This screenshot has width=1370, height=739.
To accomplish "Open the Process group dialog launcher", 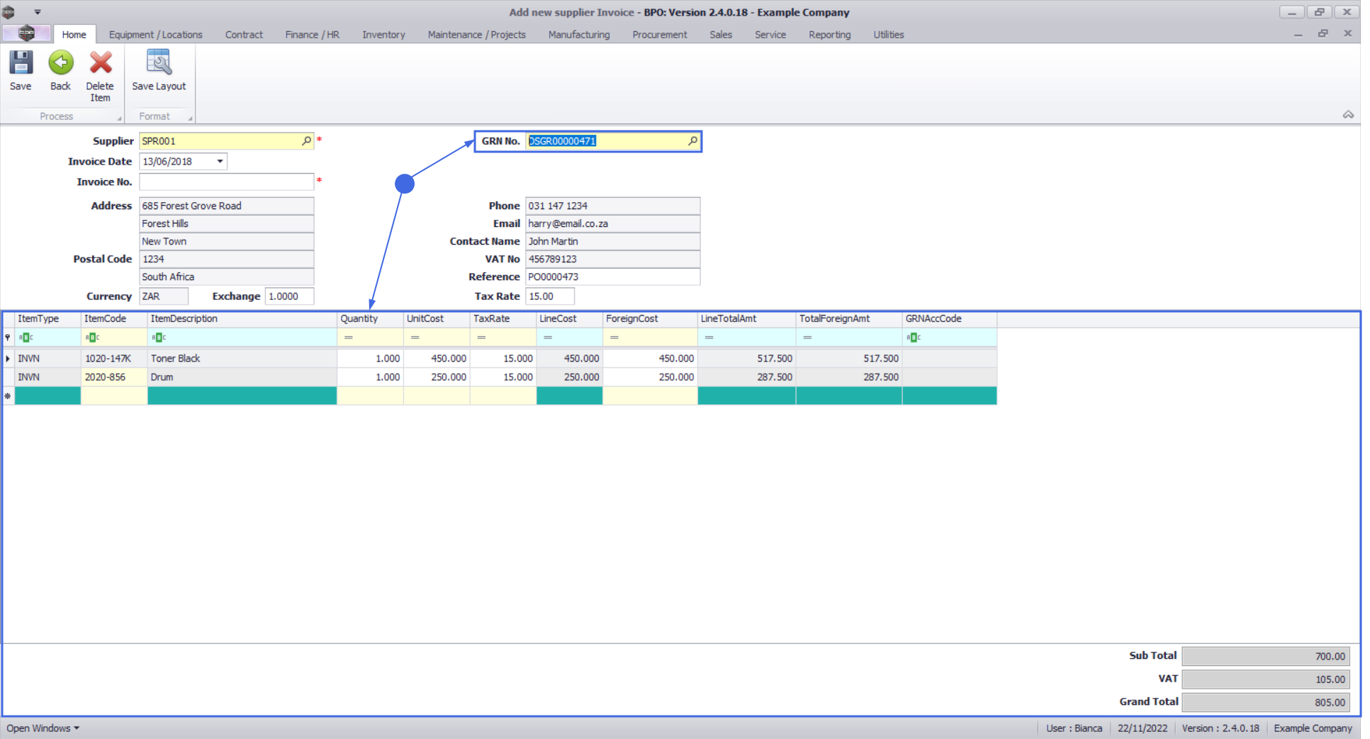I will point(119,118).
